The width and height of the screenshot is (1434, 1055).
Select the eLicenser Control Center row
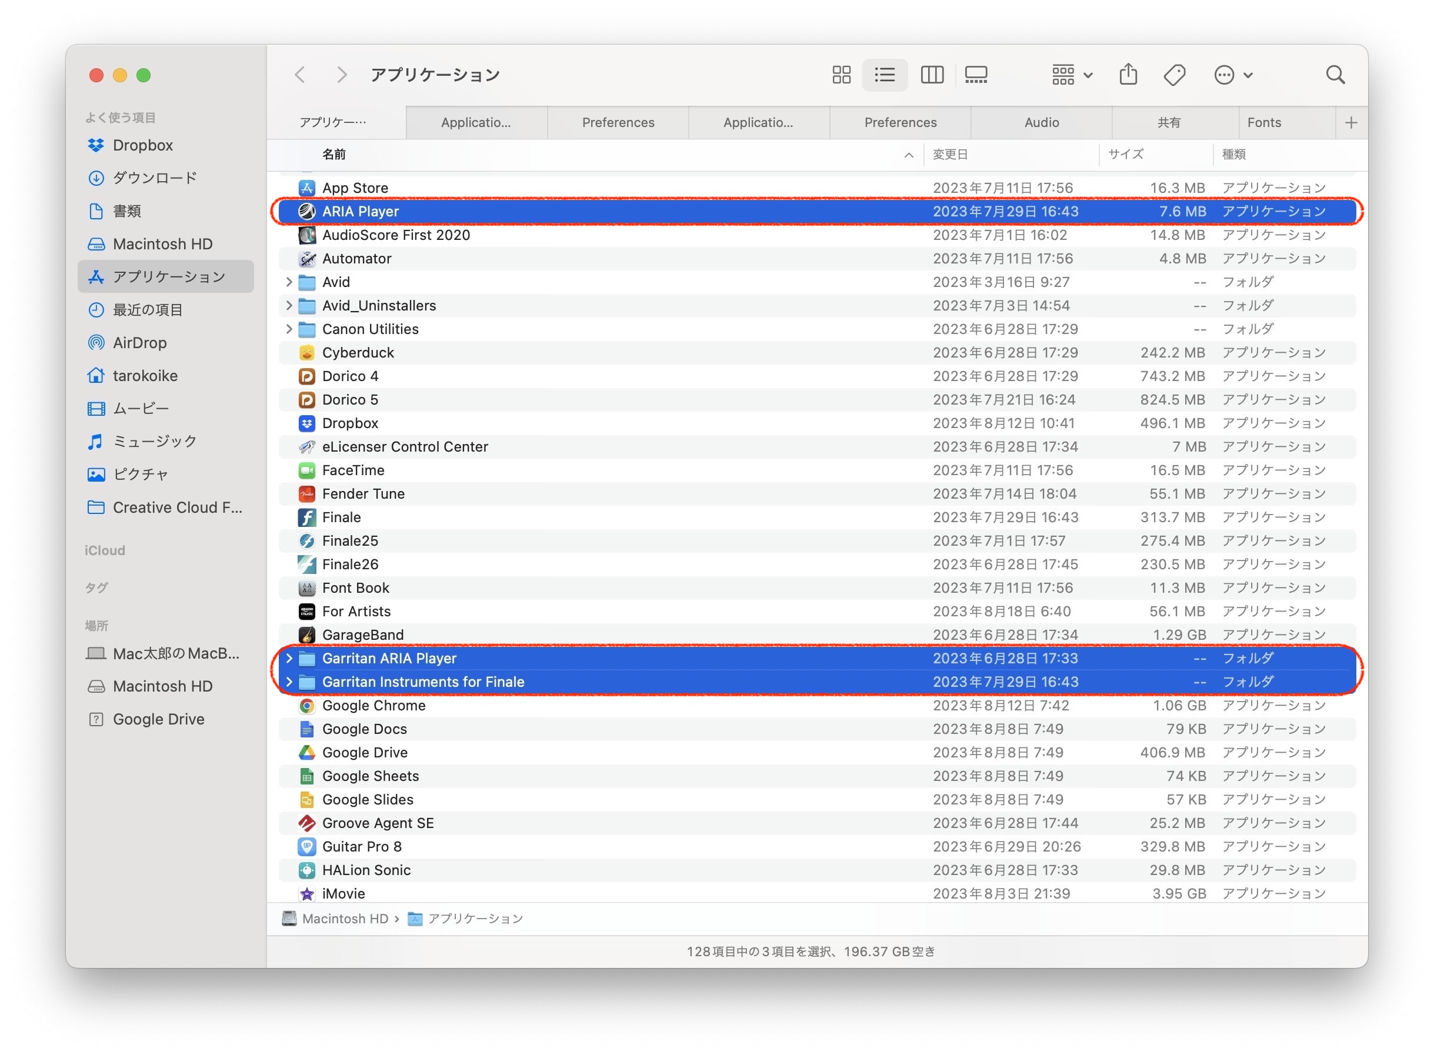coord(817,447)
